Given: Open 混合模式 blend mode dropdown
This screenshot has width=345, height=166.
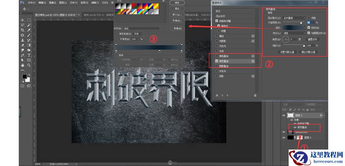Looking at the screenshot, I should coord(294,18).
